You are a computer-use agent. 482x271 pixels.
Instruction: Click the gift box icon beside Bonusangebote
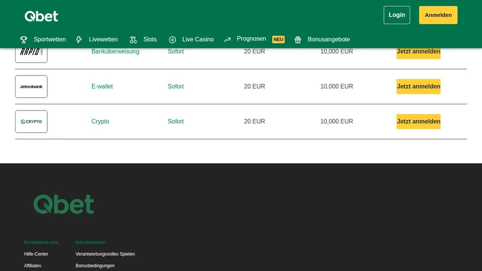pos(298,40)
